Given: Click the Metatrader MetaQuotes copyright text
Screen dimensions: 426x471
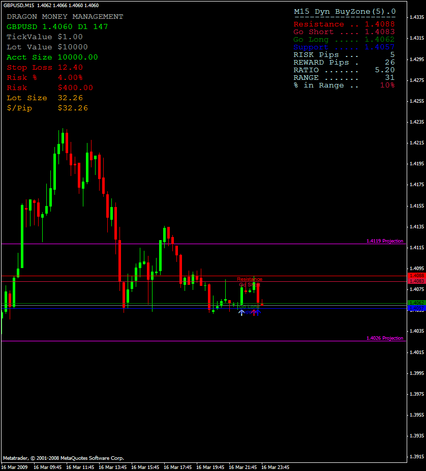Looking at the screenshot, I should click(64, 458).
